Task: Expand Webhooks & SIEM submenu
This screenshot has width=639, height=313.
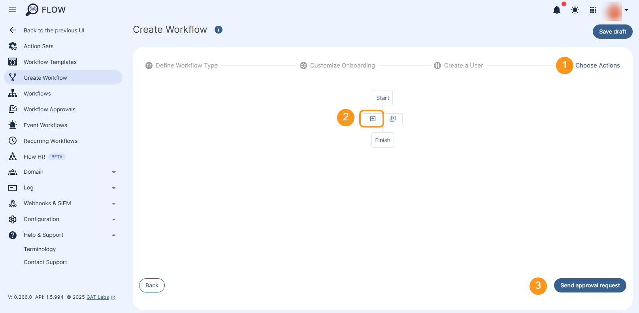Action: point(114,204)
